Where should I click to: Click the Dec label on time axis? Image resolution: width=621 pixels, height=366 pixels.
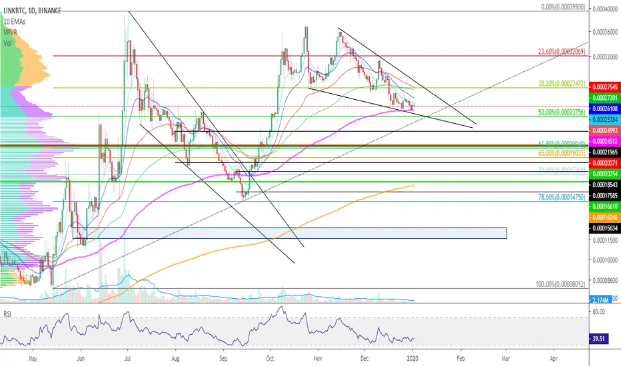coord(364,359)
